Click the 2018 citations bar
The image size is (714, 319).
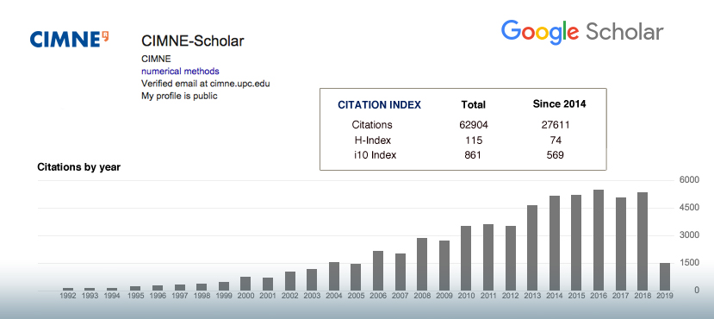coord(642,241)
